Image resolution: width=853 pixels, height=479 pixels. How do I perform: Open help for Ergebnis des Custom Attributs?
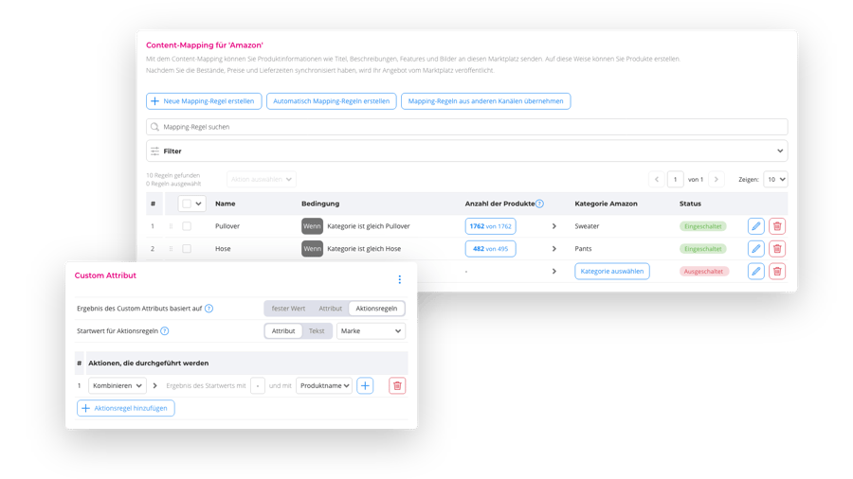pos(209,309)
